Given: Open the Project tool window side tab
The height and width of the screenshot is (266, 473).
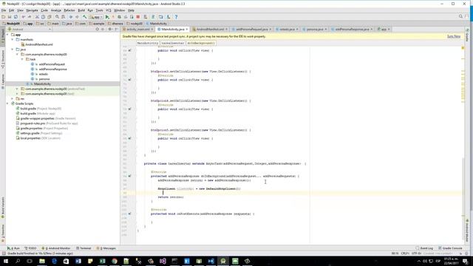Looking at the screenshot, I should [x=3, y=37].
